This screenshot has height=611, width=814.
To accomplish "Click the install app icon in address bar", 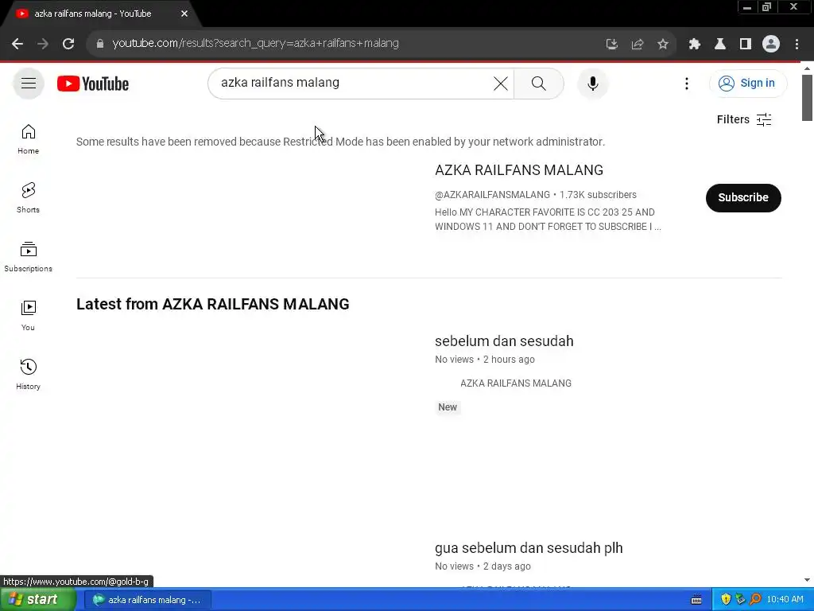I will click(x=611, y=45).
